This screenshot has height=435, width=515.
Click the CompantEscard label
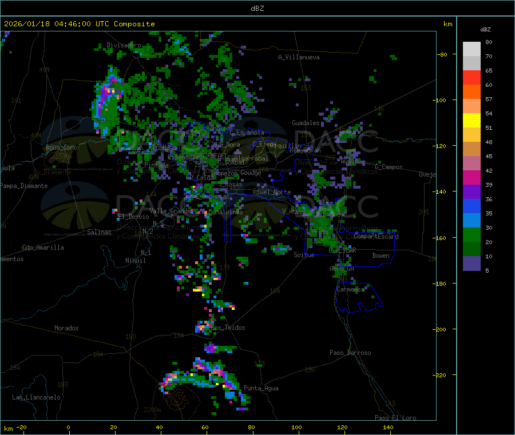(x=376, y=236)
